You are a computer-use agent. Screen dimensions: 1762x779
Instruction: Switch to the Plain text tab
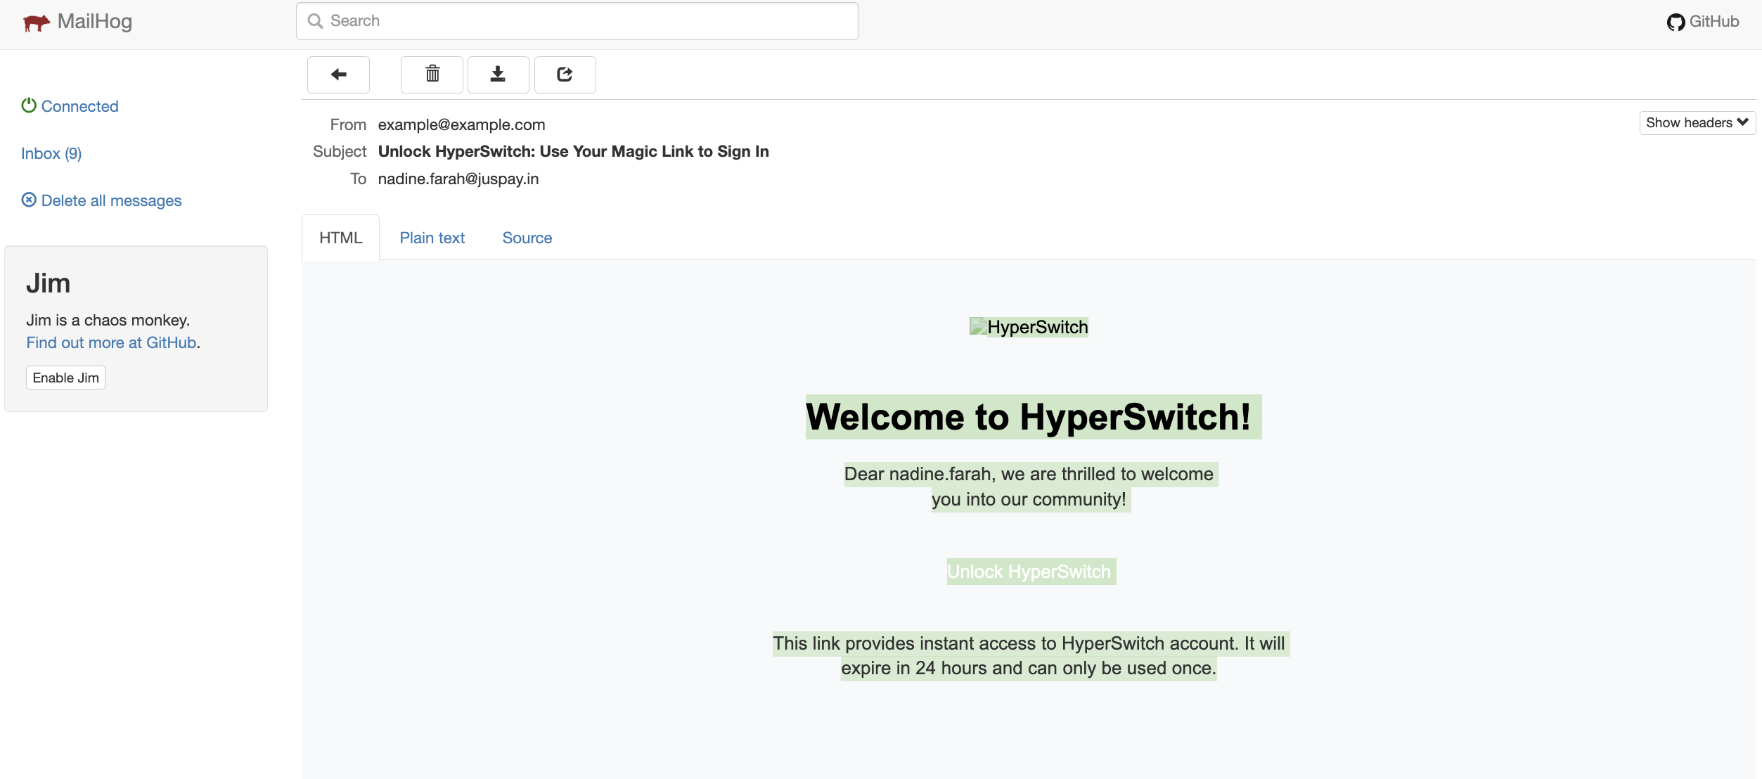pyautogui.click(x=432, y=238)
